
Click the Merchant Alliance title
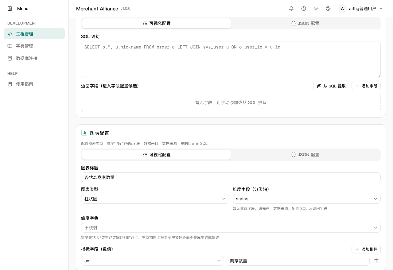97,9
